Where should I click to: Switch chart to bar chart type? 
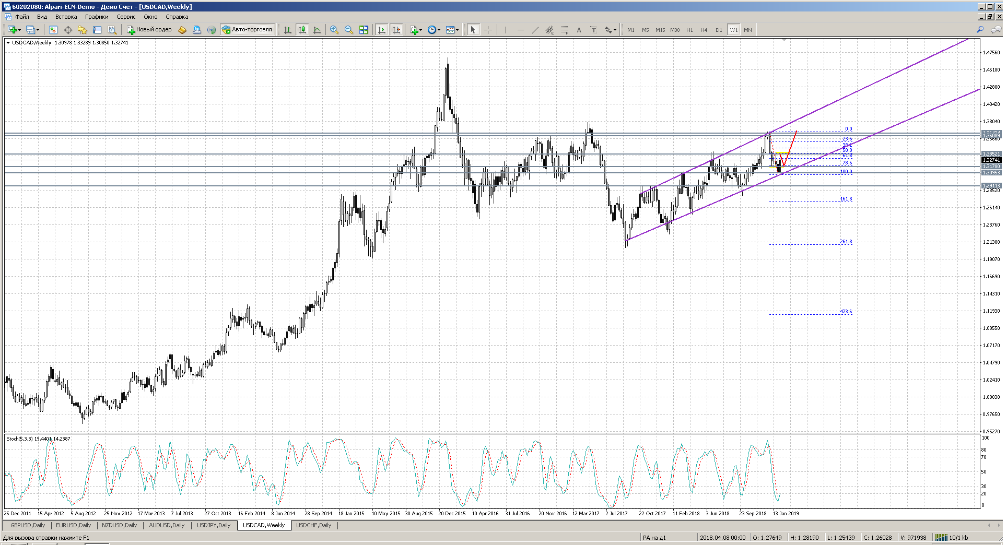[x=288, y=30]
